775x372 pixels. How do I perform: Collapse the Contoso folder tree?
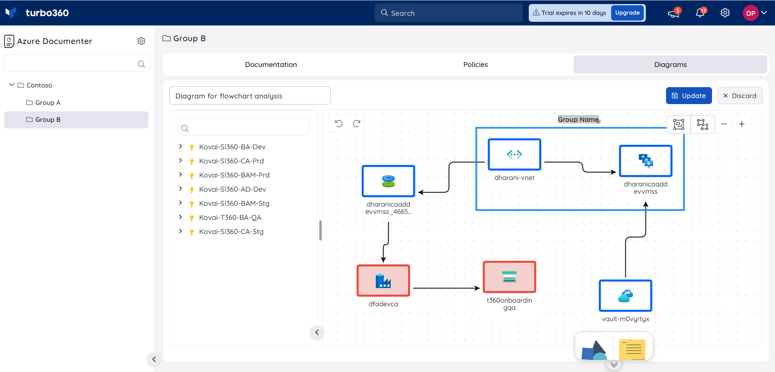point(11,85)
